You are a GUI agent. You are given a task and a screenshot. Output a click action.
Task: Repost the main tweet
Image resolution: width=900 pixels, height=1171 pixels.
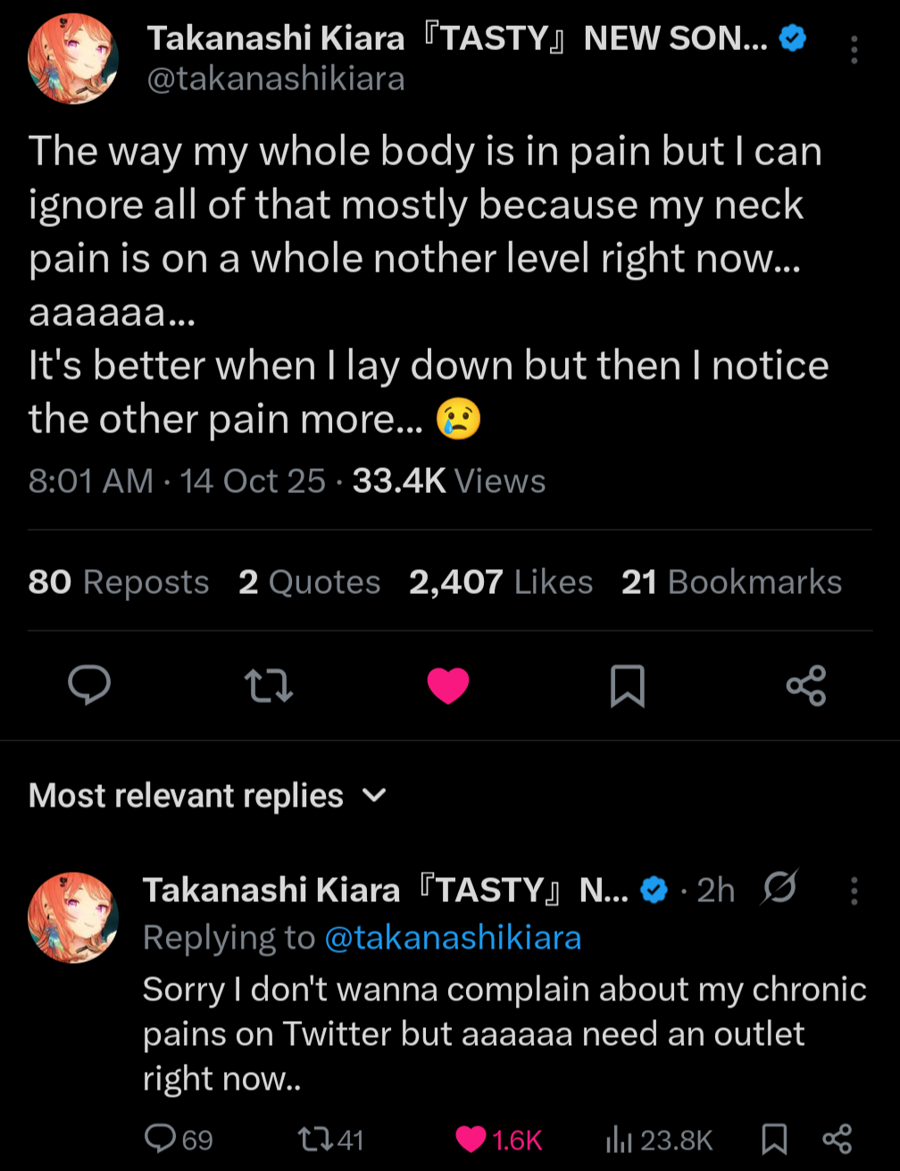pyautogui.click(x=269, y=685)
